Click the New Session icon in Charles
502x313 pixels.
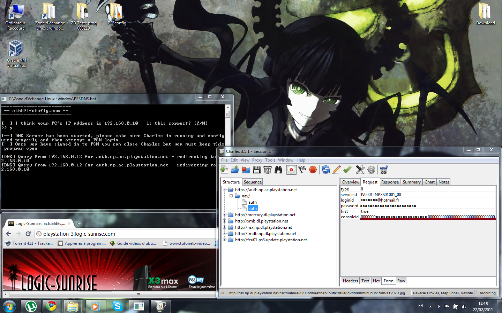click(x=224, y=170)
